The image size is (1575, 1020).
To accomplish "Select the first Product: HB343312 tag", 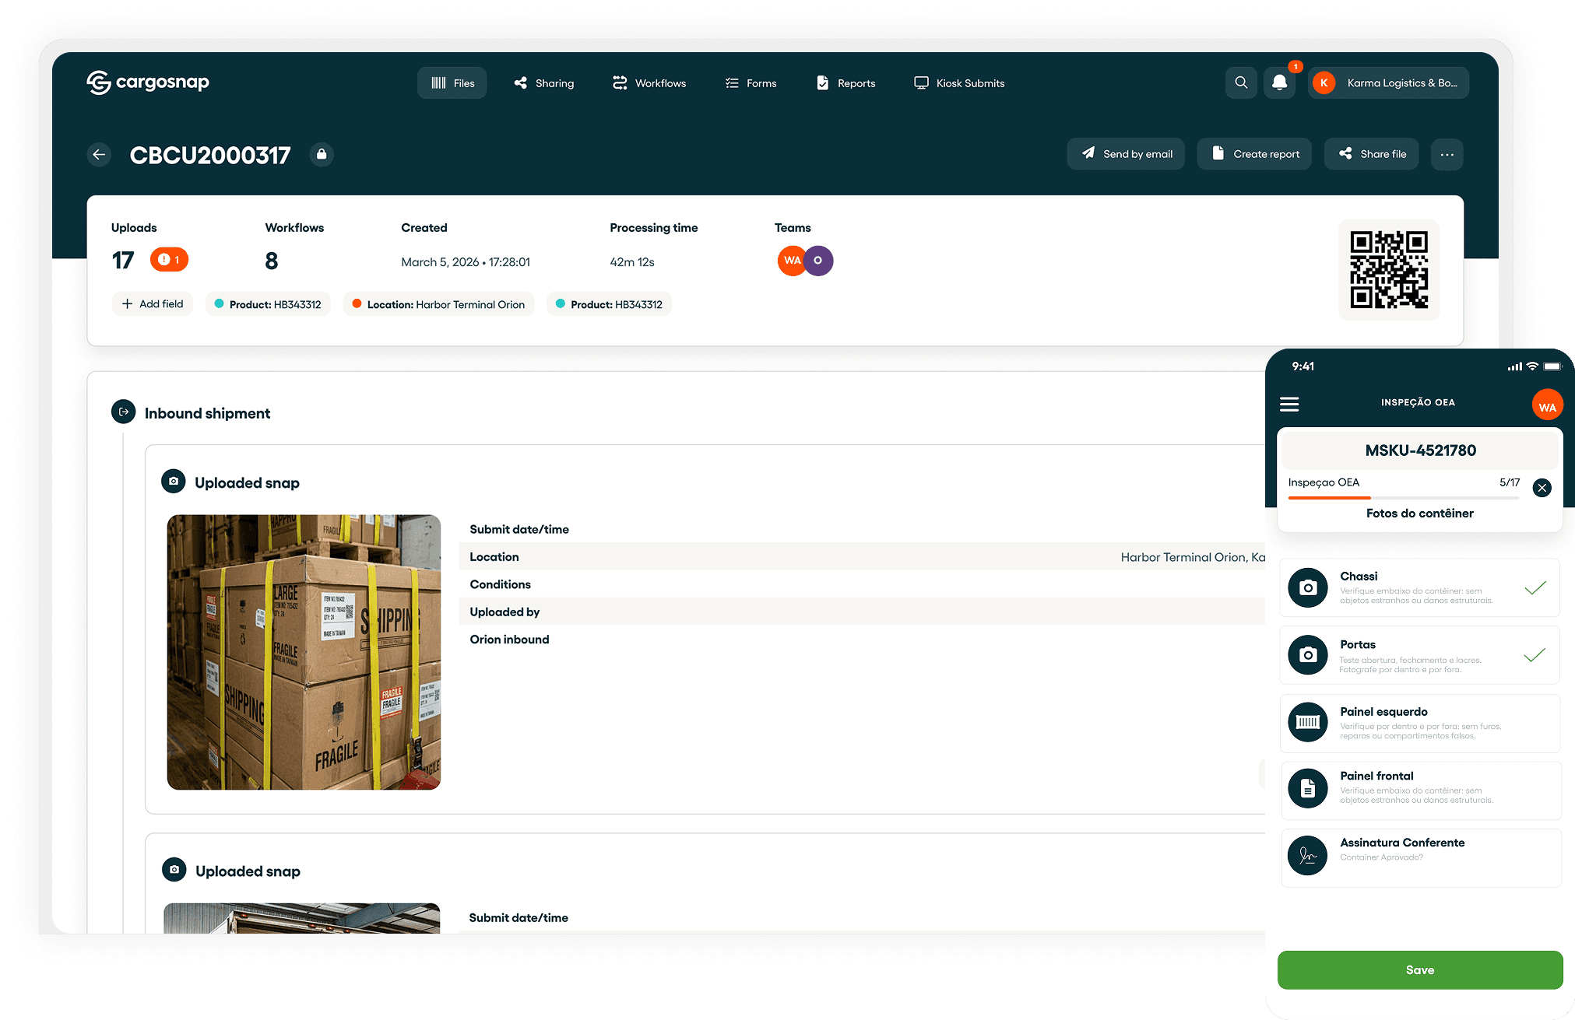I will point(268,304).
